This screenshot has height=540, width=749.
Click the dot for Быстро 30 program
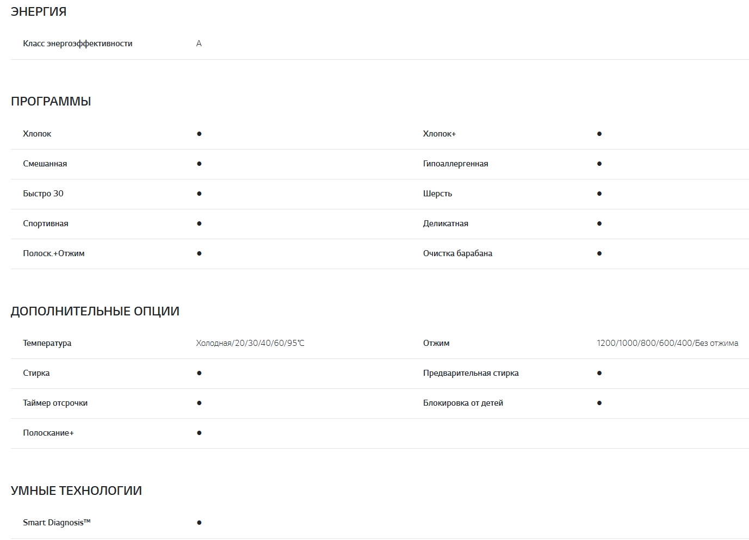(x=199, y=194)
